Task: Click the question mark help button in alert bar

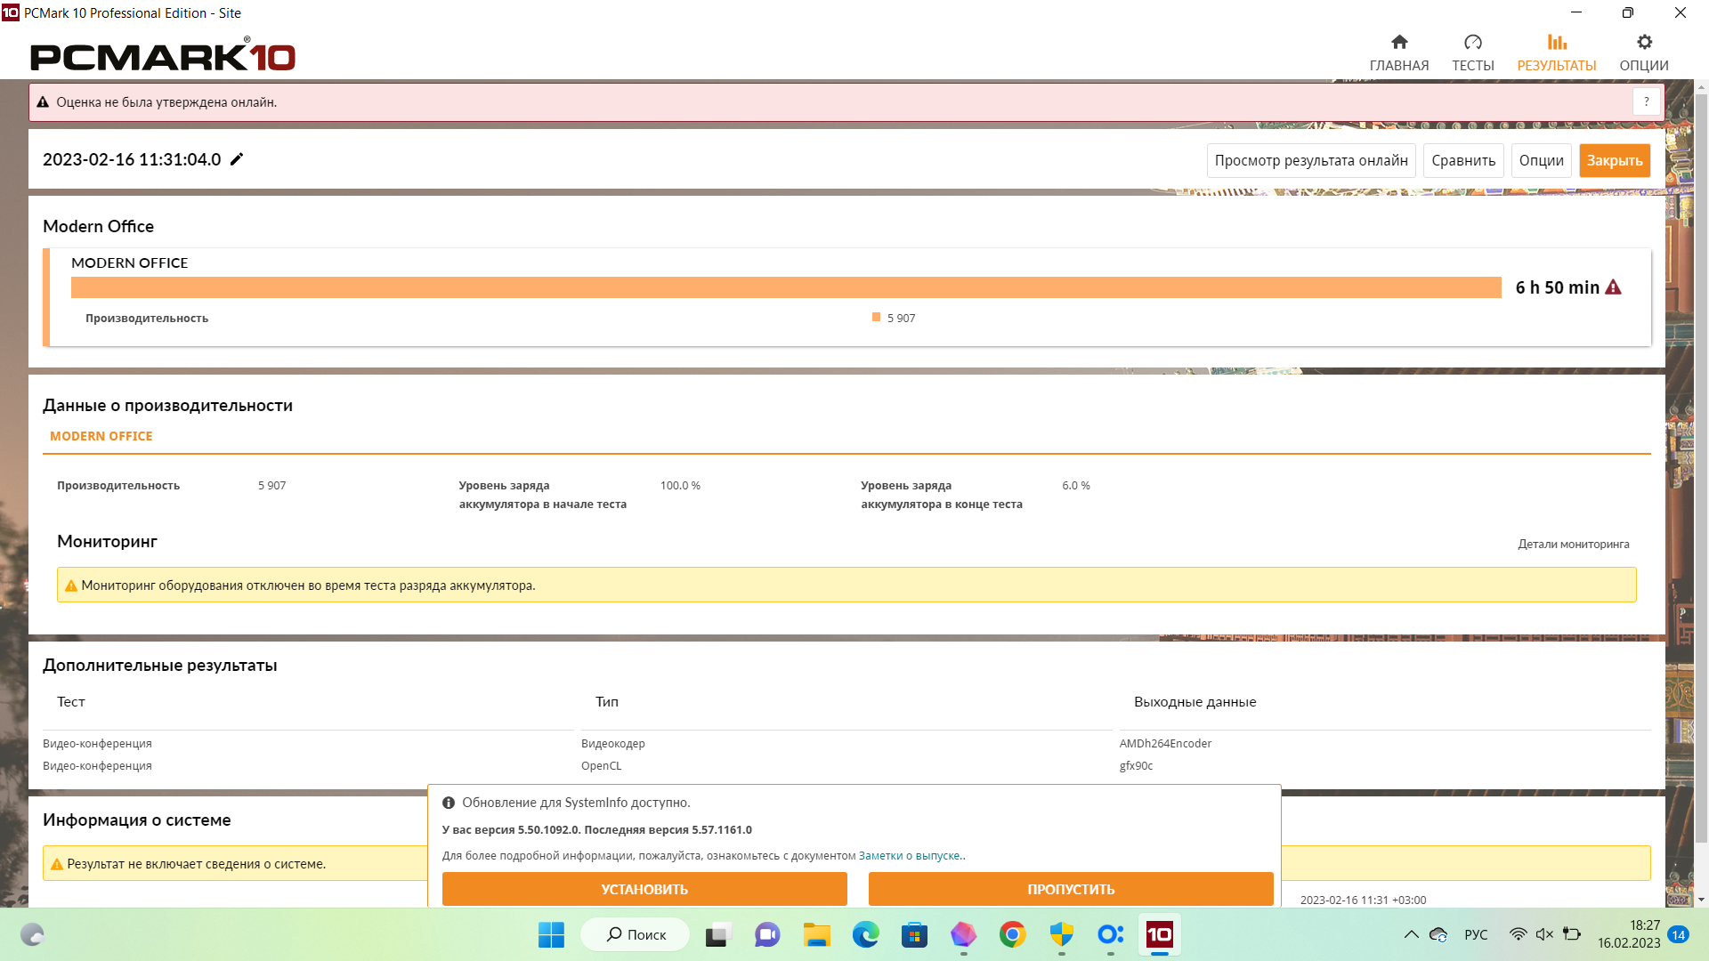Action: coord(1646,102)
